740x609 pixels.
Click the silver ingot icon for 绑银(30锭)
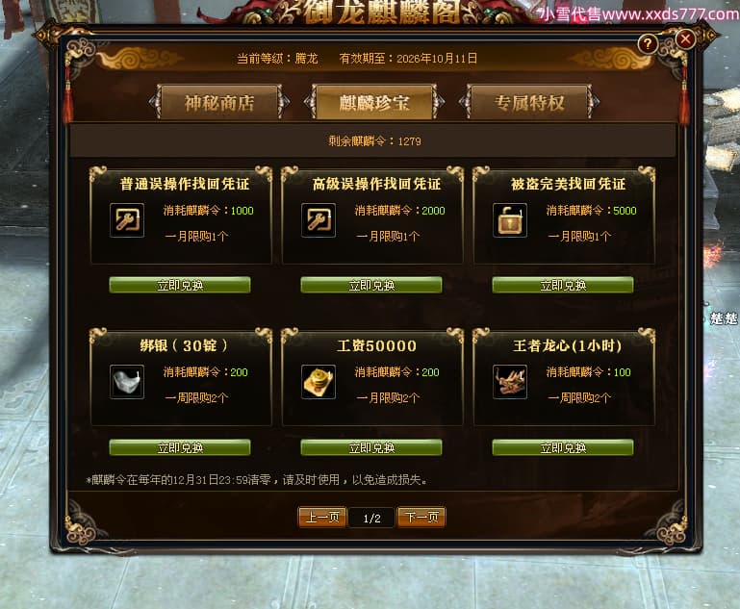[127, 382]
